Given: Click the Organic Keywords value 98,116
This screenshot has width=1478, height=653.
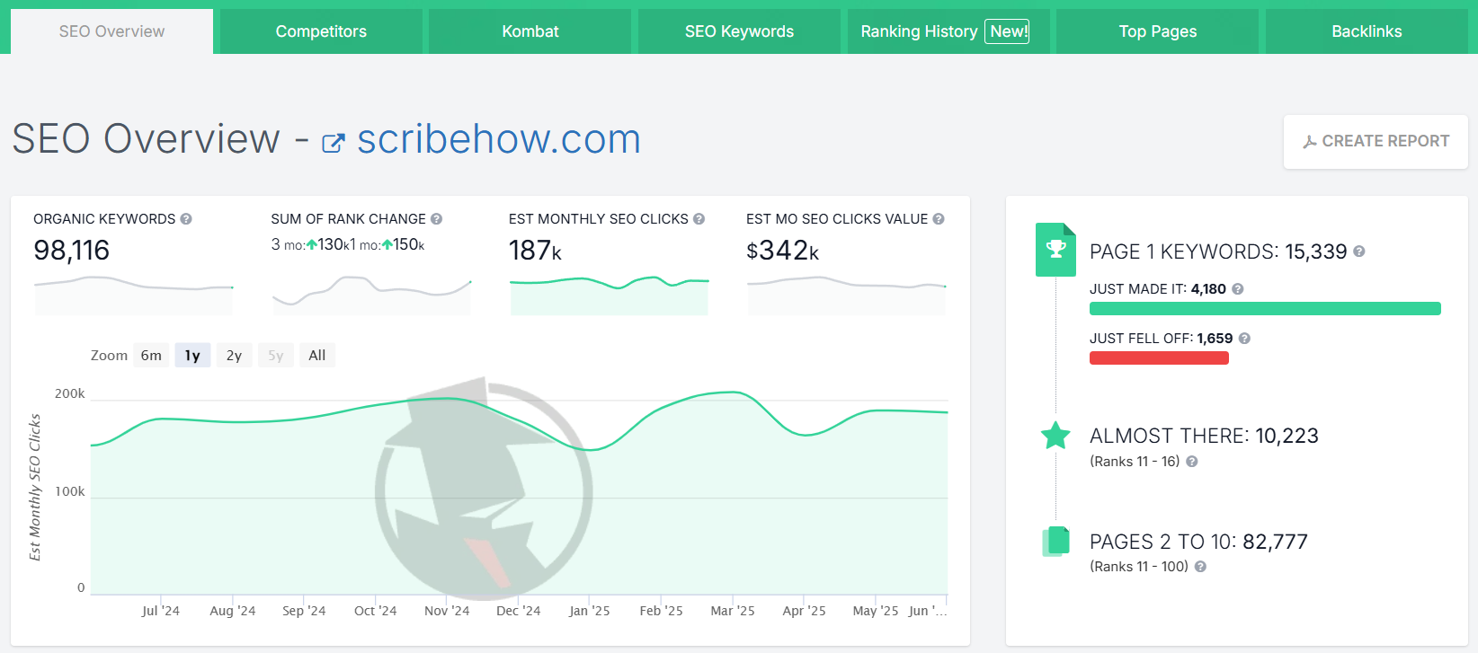Looking at the screenshot, I should coord(72,251).
